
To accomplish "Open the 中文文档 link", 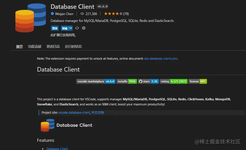I will [x=97, y=113].
